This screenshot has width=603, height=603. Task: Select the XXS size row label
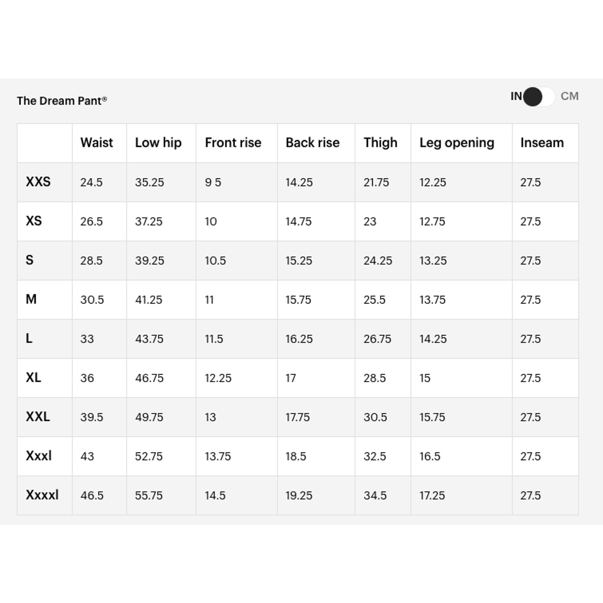pyautogui.click(x=38, y=182)
